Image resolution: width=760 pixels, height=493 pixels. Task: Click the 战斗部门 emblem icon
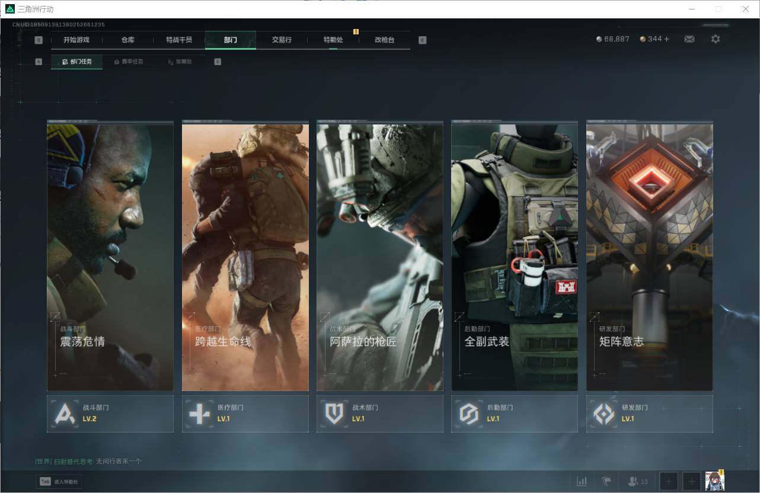tap(65, 414)
